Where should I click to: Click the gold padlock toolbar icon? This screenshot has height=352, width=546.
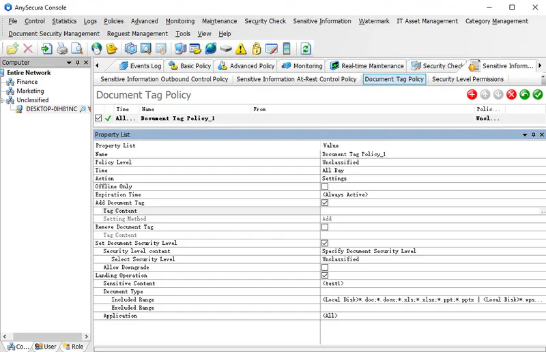click(257, 48)
